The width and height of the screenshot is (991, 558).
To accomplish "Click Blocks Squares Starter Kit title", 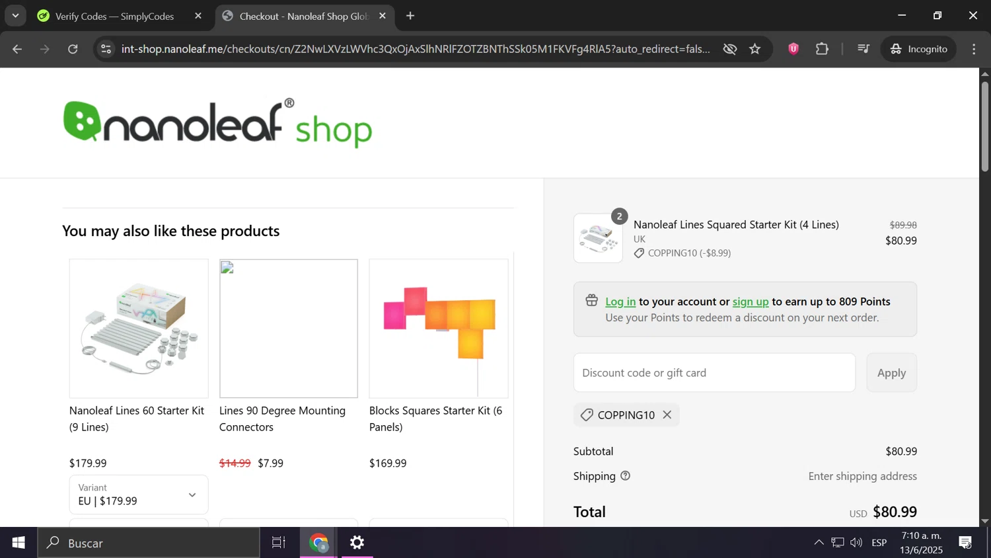I will (435, 418).
